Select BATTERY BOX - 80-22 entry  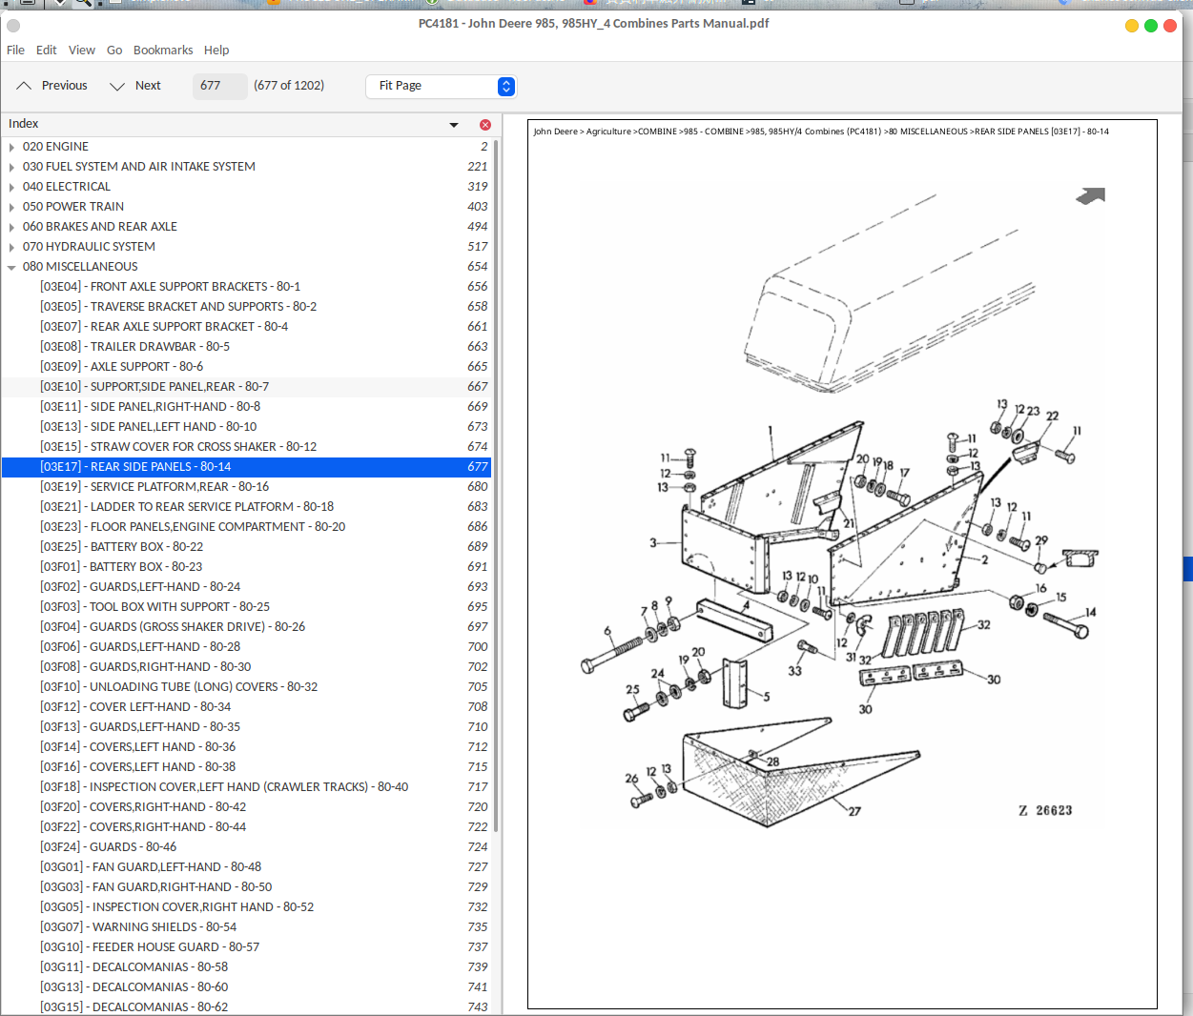pyautogui.click(x=146, y=547)
